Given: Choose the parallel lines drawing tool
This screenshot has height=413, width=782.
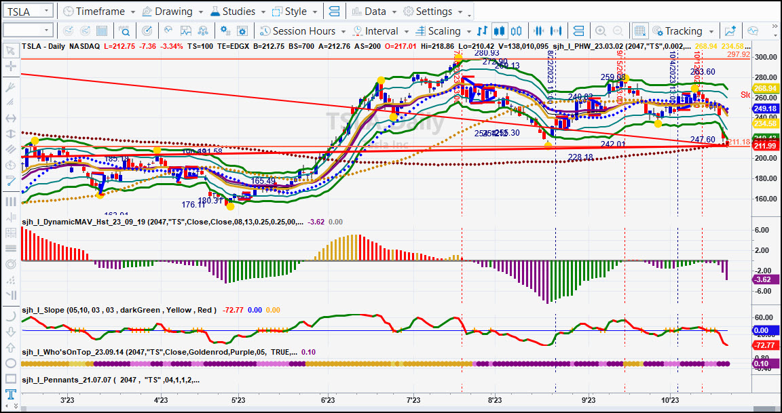Looking at the screenshot, I should (x=10, y=149).
